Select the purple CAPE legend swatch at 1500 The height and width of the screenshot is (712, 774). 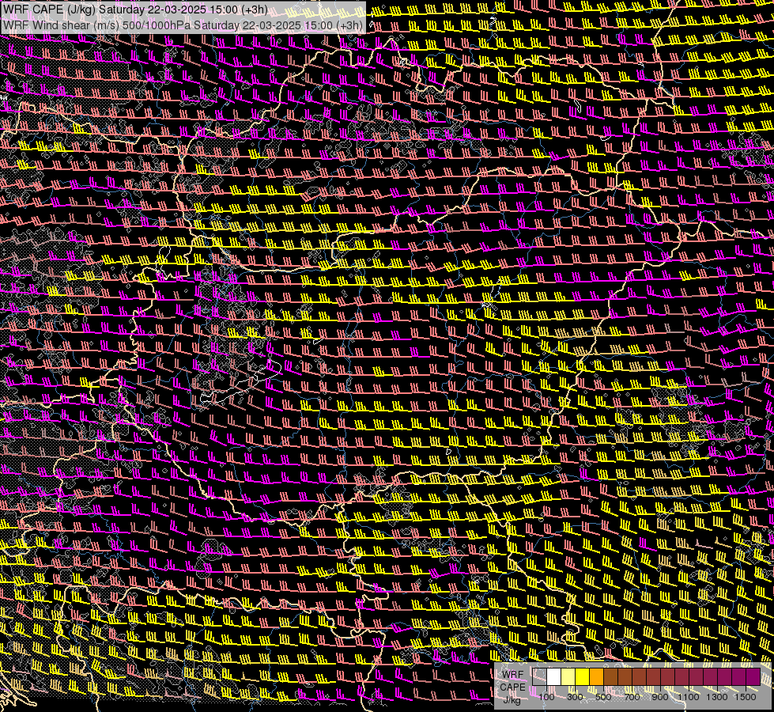coord(753,676)
